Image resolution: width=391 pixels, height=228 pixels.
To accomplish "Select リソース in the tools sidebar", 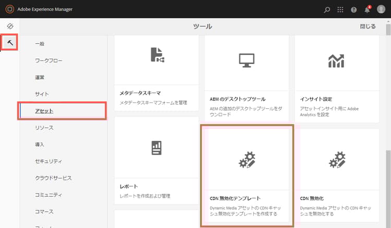I will 44,128.
